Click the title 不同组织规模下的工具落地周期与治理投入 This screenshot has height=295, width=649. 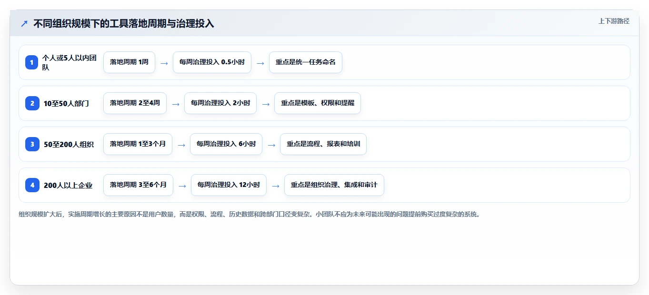click(x=124, y=23)
